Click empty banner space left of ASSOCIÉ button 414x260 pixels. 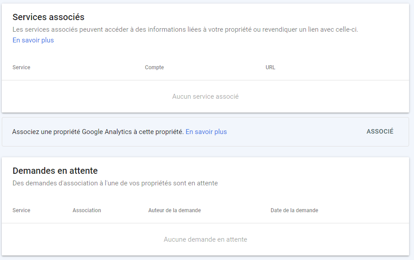295,132
